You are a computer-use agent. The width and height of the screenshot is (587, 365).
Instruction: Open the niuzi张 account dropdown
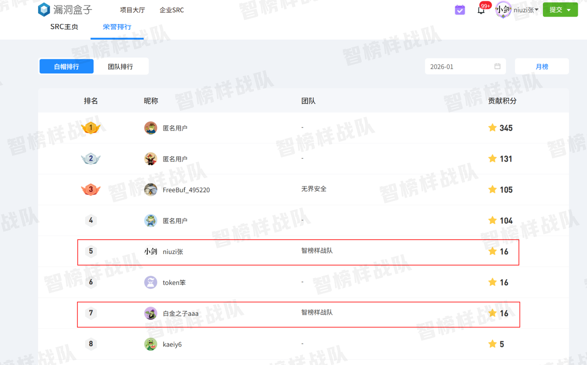[x=526, y=10]
